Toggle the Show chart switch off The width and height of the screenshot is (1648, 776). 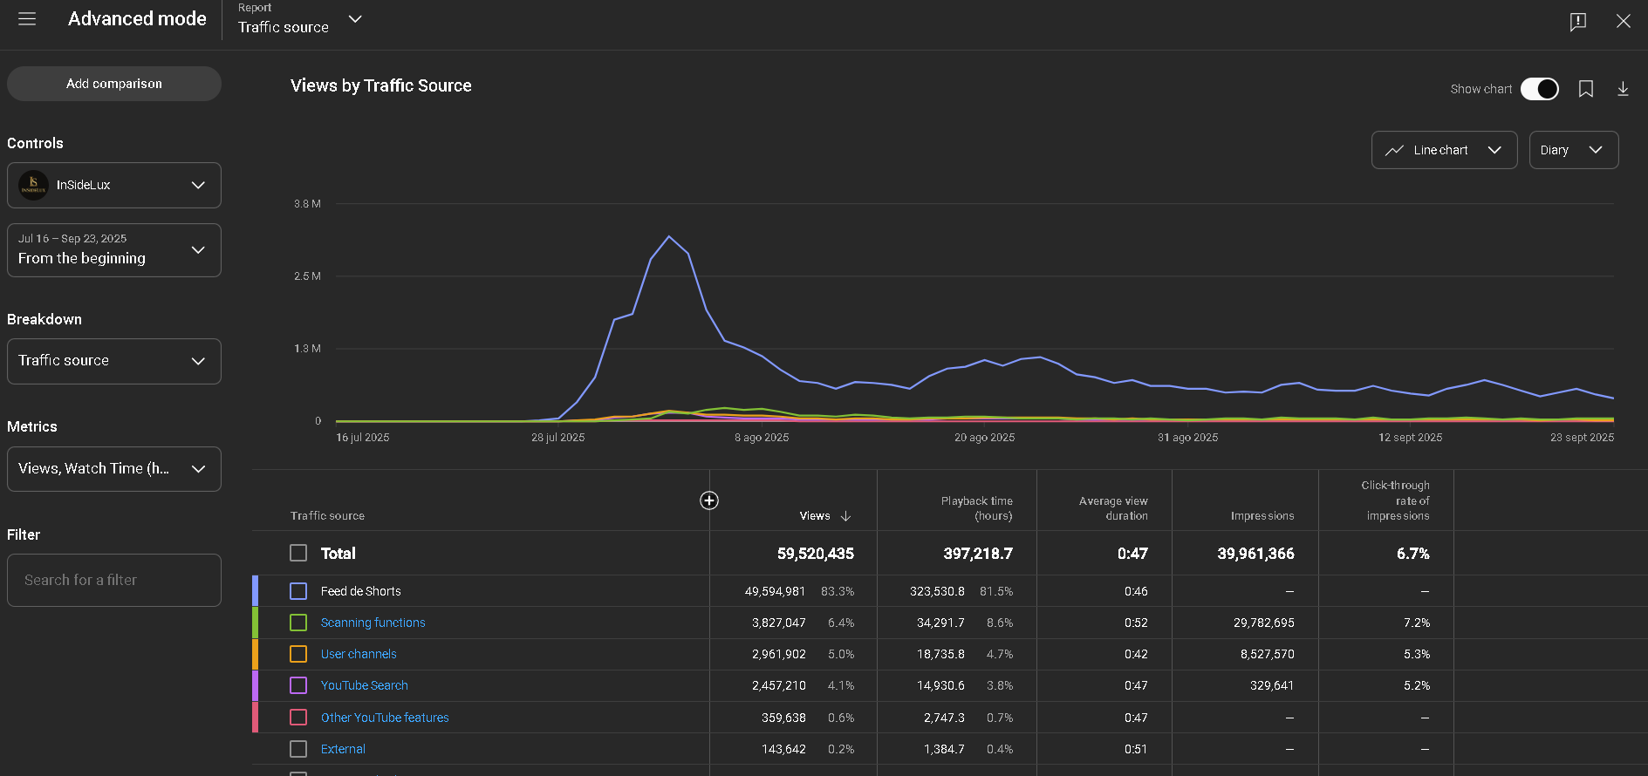pyautogui.click(x=1539, y=89)
